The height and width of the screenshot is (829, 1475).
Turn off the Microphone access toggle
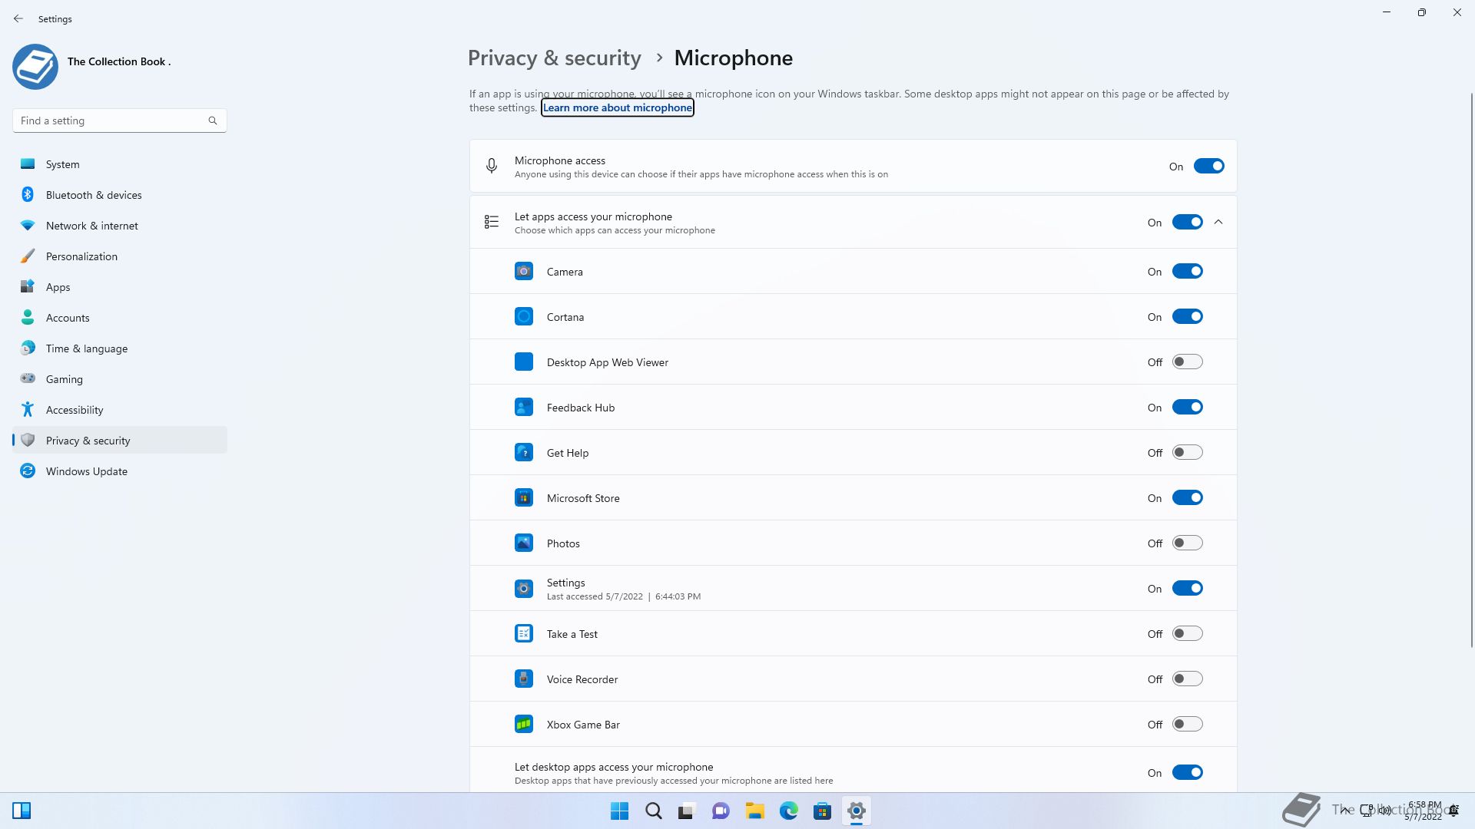pos(1208,167)
